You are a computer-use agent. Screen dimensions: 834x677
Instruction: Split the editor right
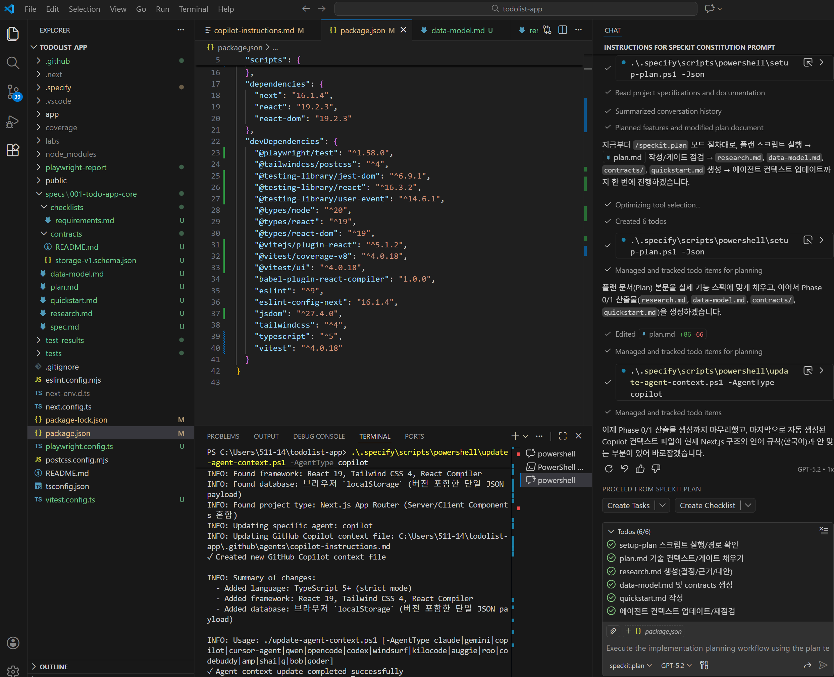click(x=562, y=30)
